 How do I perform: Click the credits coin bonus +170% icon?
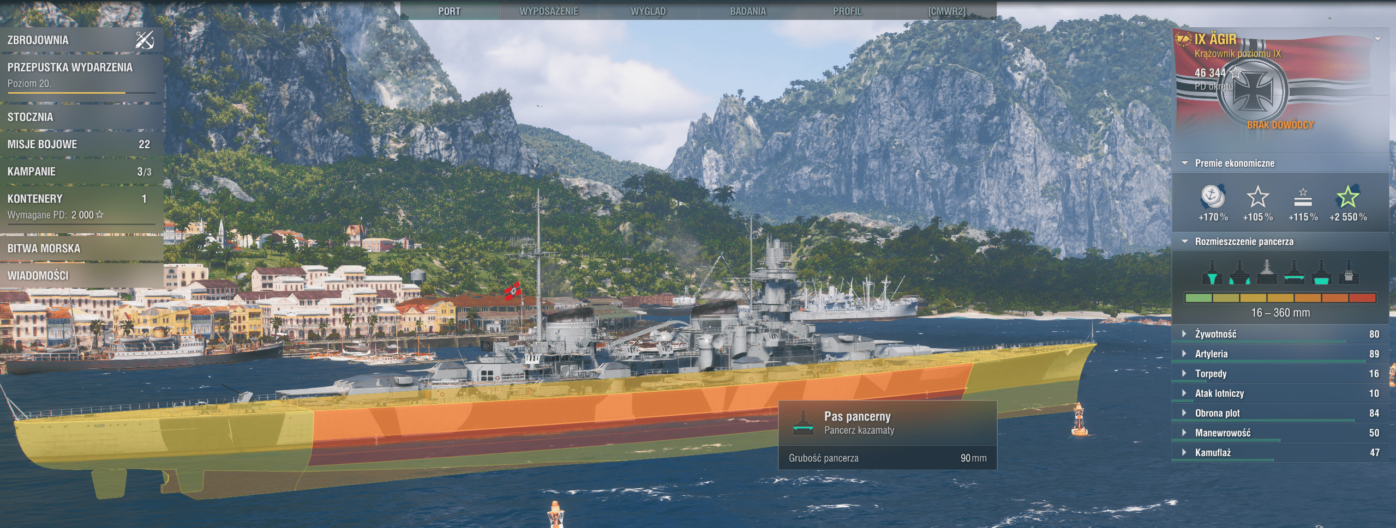pos(1212,197)
